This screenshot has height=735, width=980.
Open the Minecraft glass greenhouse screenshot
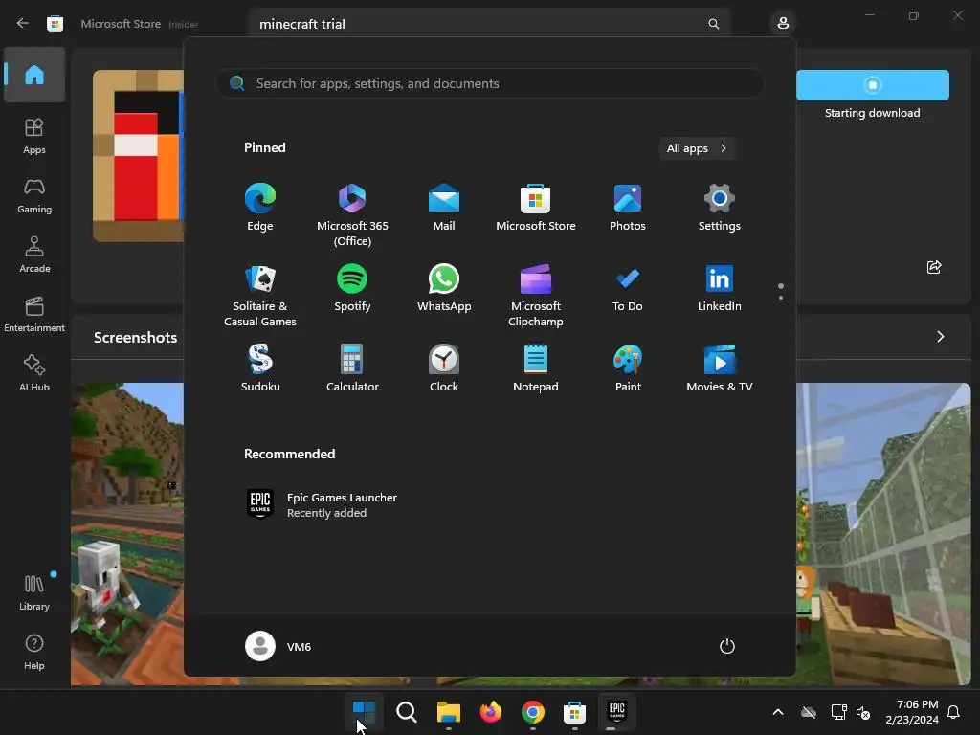[x=883, y=534]
